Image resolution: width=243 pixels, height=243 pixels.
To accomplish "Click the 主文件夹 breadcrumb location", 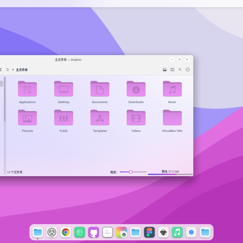I will (x=22, y=70).
